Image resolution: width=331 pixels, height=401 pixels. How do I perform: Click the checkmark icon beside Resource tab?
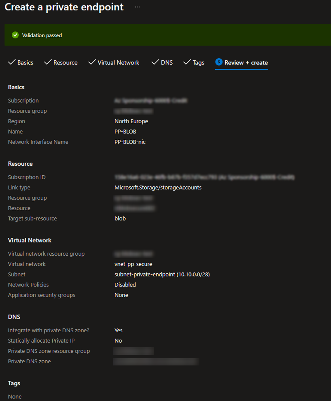[48, 62]
